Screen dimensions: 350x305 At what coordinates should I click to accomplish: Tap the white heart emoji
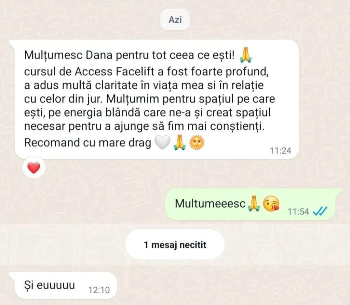tap(162, 143)
